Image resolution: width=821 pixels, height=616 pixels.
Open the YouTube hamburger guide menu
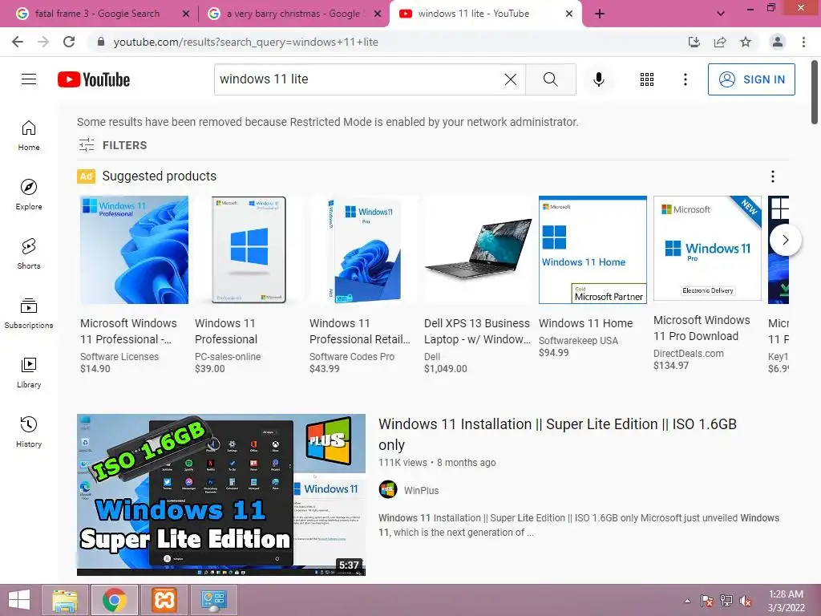pos(29,79)
